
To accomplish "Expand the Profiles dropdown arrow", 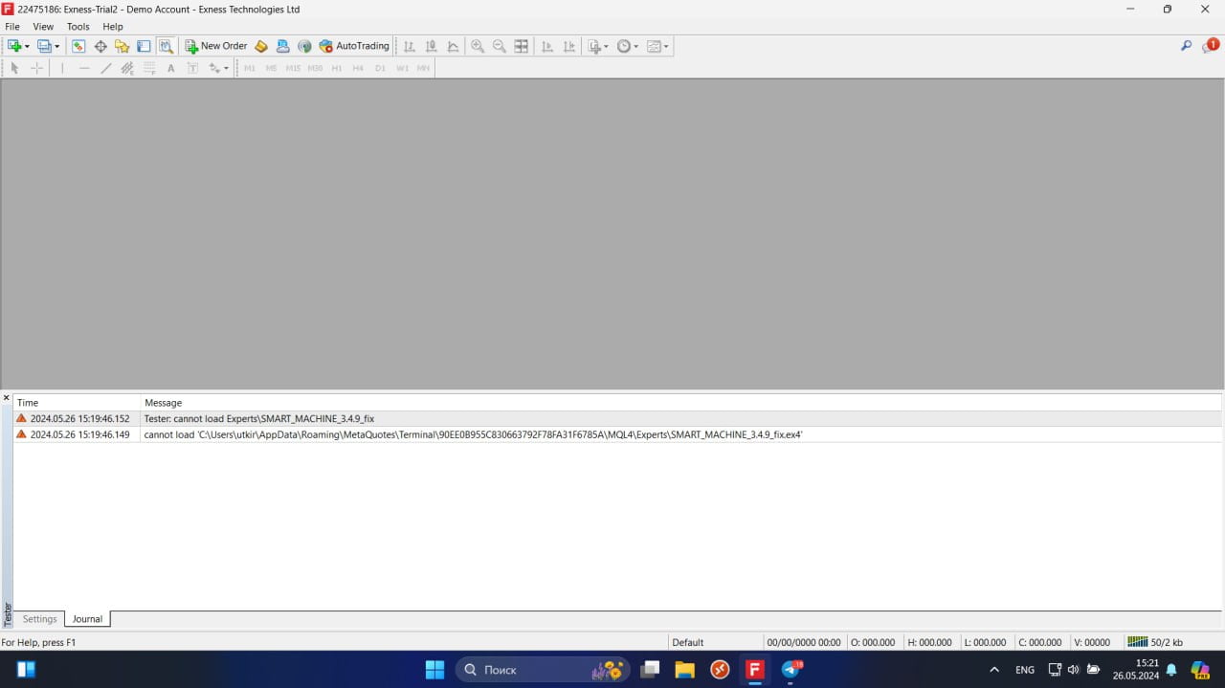I will pos(56,46).
